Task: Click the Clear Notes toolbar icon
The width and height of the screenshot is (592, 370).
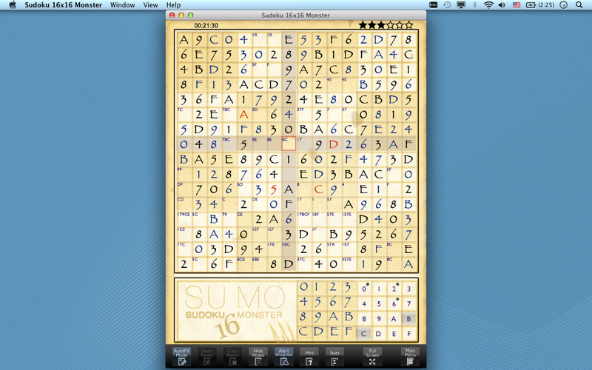Action: 232,357
